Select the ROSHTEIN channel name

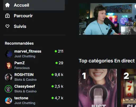coord(24,75)
